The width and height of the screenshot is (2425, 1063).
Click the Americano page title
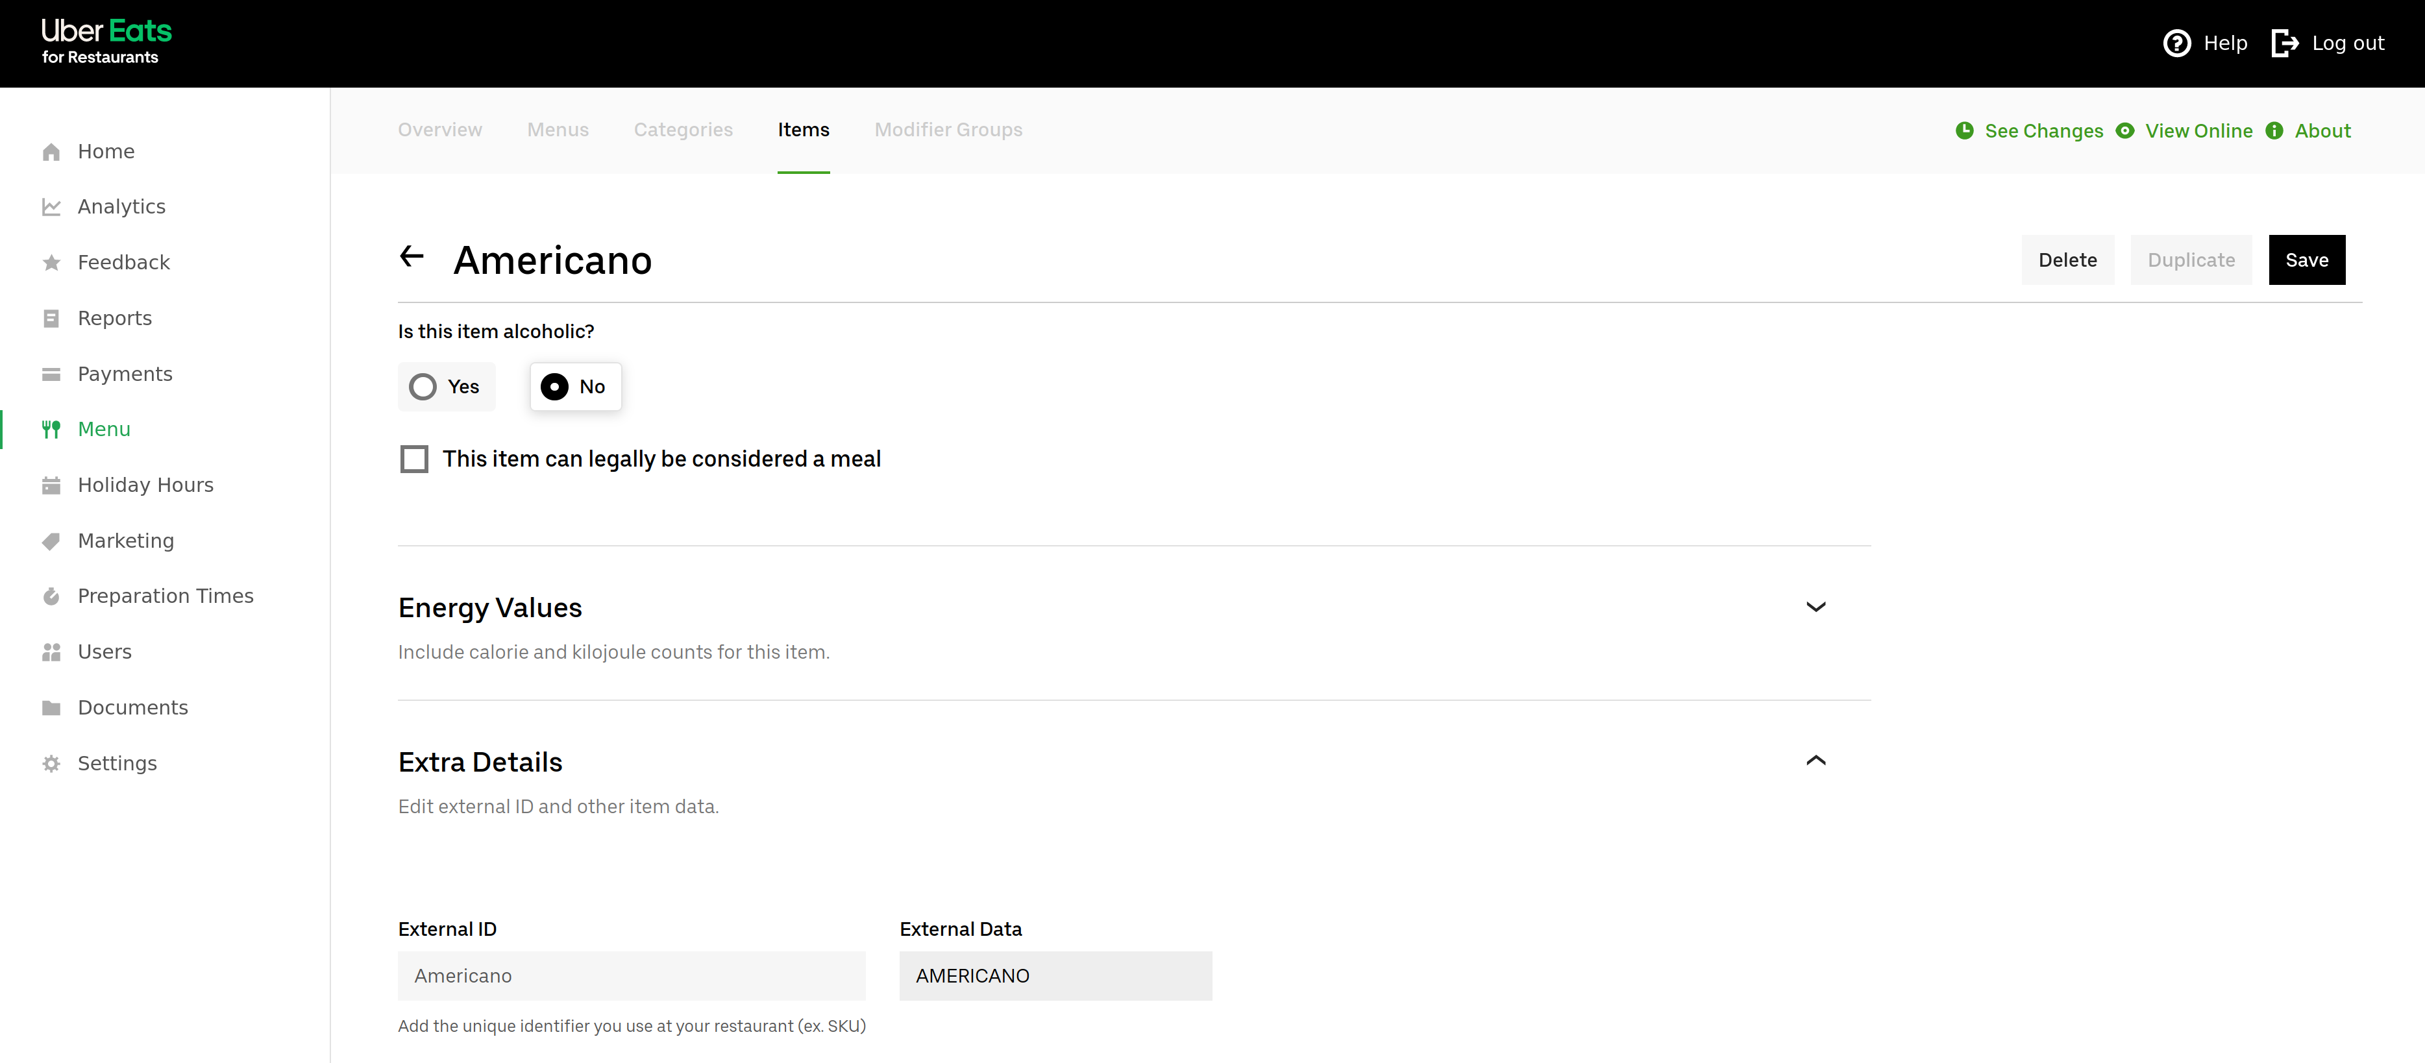552,261
